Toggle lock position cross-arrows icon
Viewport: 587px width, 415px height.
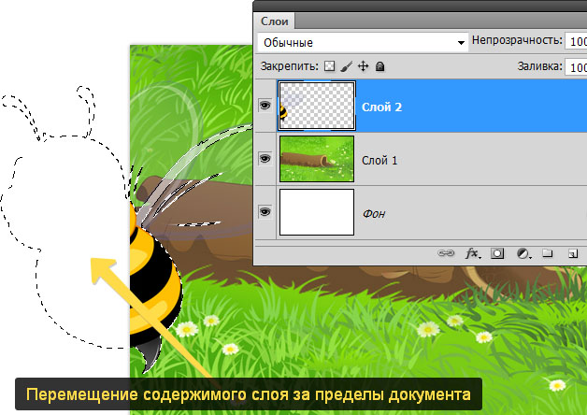point(363,66)
